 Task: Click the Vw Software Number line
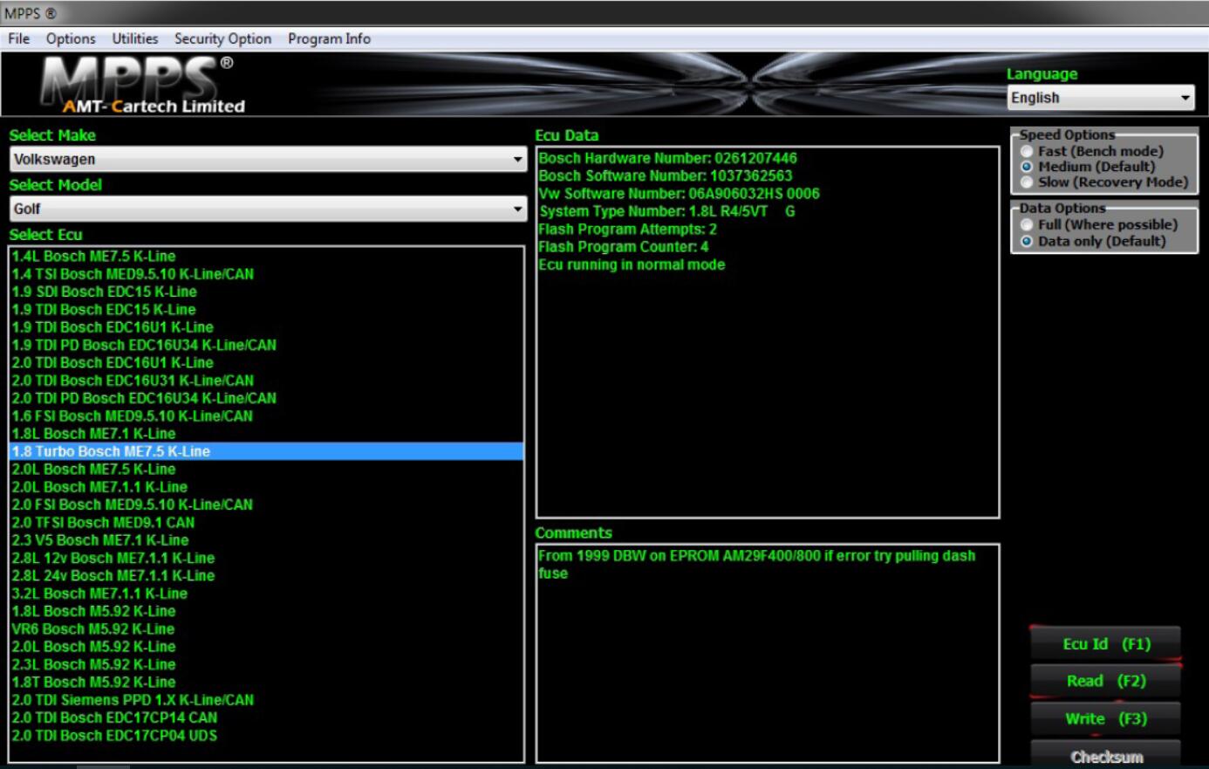679,194
